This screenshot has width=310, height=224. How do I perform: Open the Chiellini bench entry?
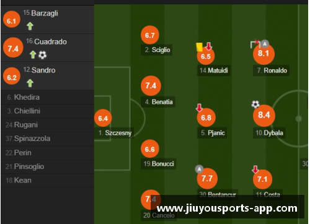48,111
